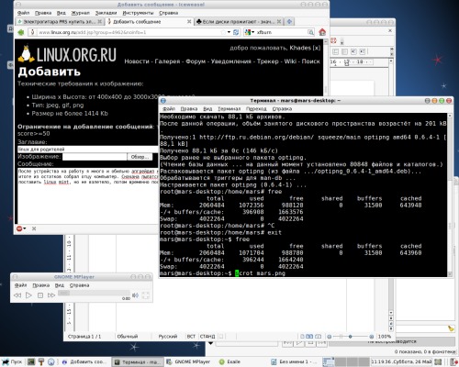Image resolution: width=459 pixels, height=367 pixels.
Task: Click inside the Сообщение message text area
Action: coord(88,195)
